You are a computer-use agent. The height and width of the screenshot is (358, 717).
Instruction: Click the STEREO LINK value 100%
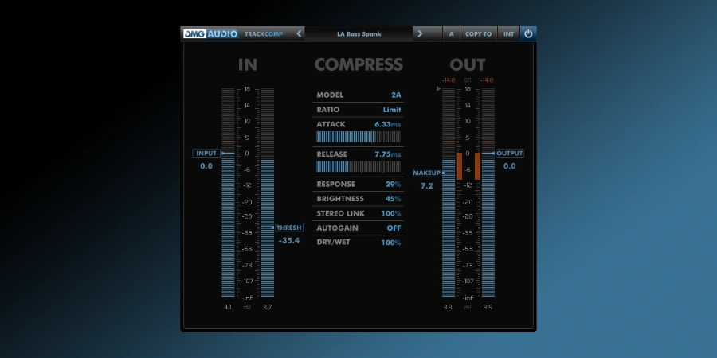click(391, 213)
